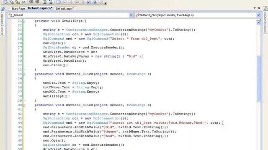The width and height of the screenshot is (268, 150).
Task: Click 'DataKeyNames' on line 29
Action: point(76,56)
